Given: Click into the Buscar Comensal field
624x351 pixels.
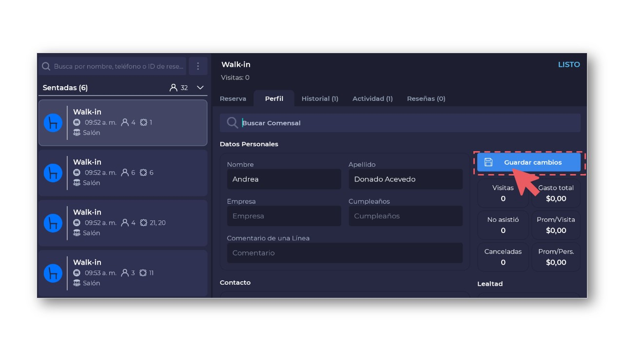Looking at the screenshot, I should 400,123.
